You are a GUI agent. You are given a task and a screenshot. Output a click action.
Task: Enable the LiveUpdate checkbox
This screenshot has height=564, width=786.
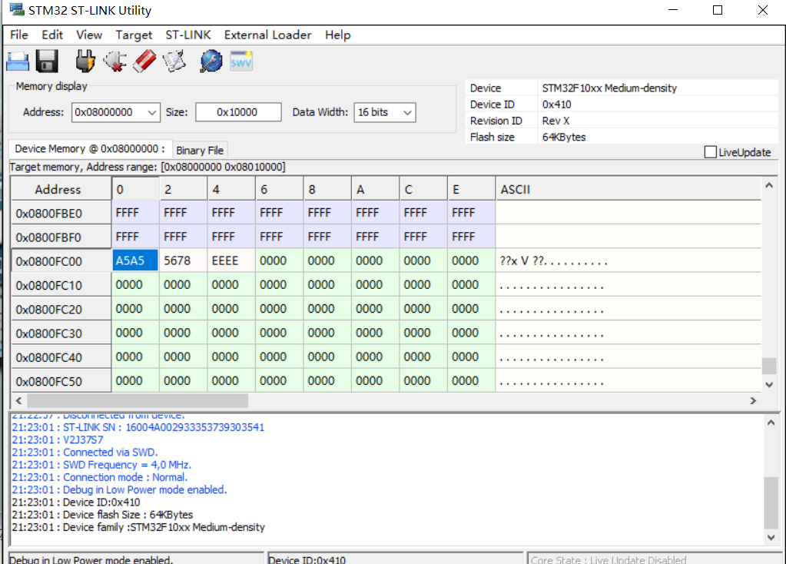coord(710,152)
